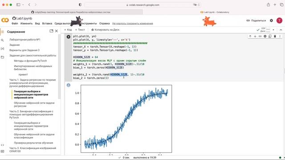Go to Варианты для Задания 3
285x160 pixels.
[x=24, y=50]
